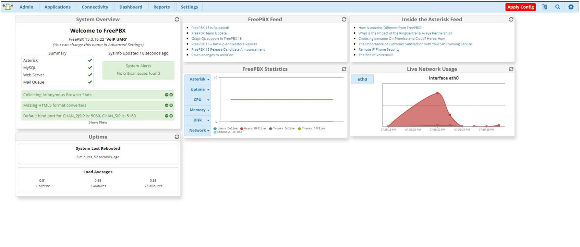Click peak point on eth0 usage chart
The height and width of the screenshot is (247, 580).
click(x=437, y=93)
